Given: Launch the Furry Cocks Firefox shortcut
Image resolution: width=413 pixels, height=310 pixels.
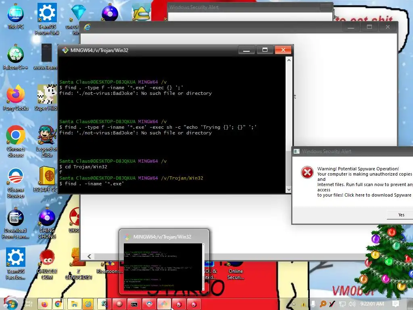Looking at the screenshot, I should (x=16, y=98).
